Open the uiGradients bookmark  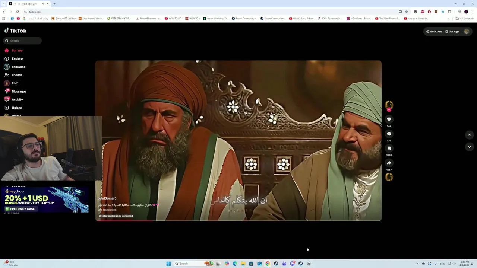tap(359, 19)
